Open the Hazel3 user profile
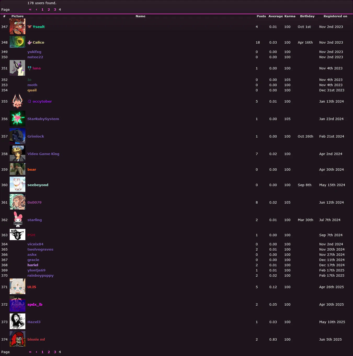This screenshot has height=356, width=353. (34, 322)
